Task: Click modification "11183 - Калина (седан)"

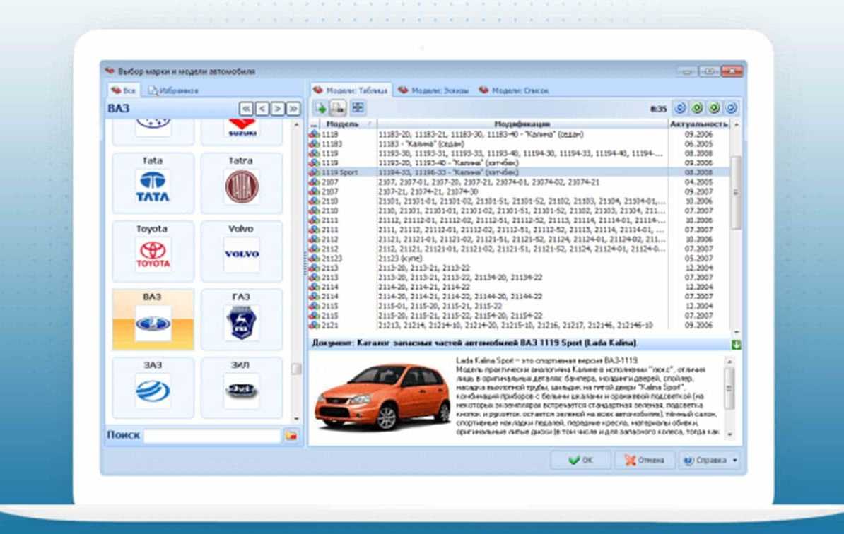Action: coord(421,144)
